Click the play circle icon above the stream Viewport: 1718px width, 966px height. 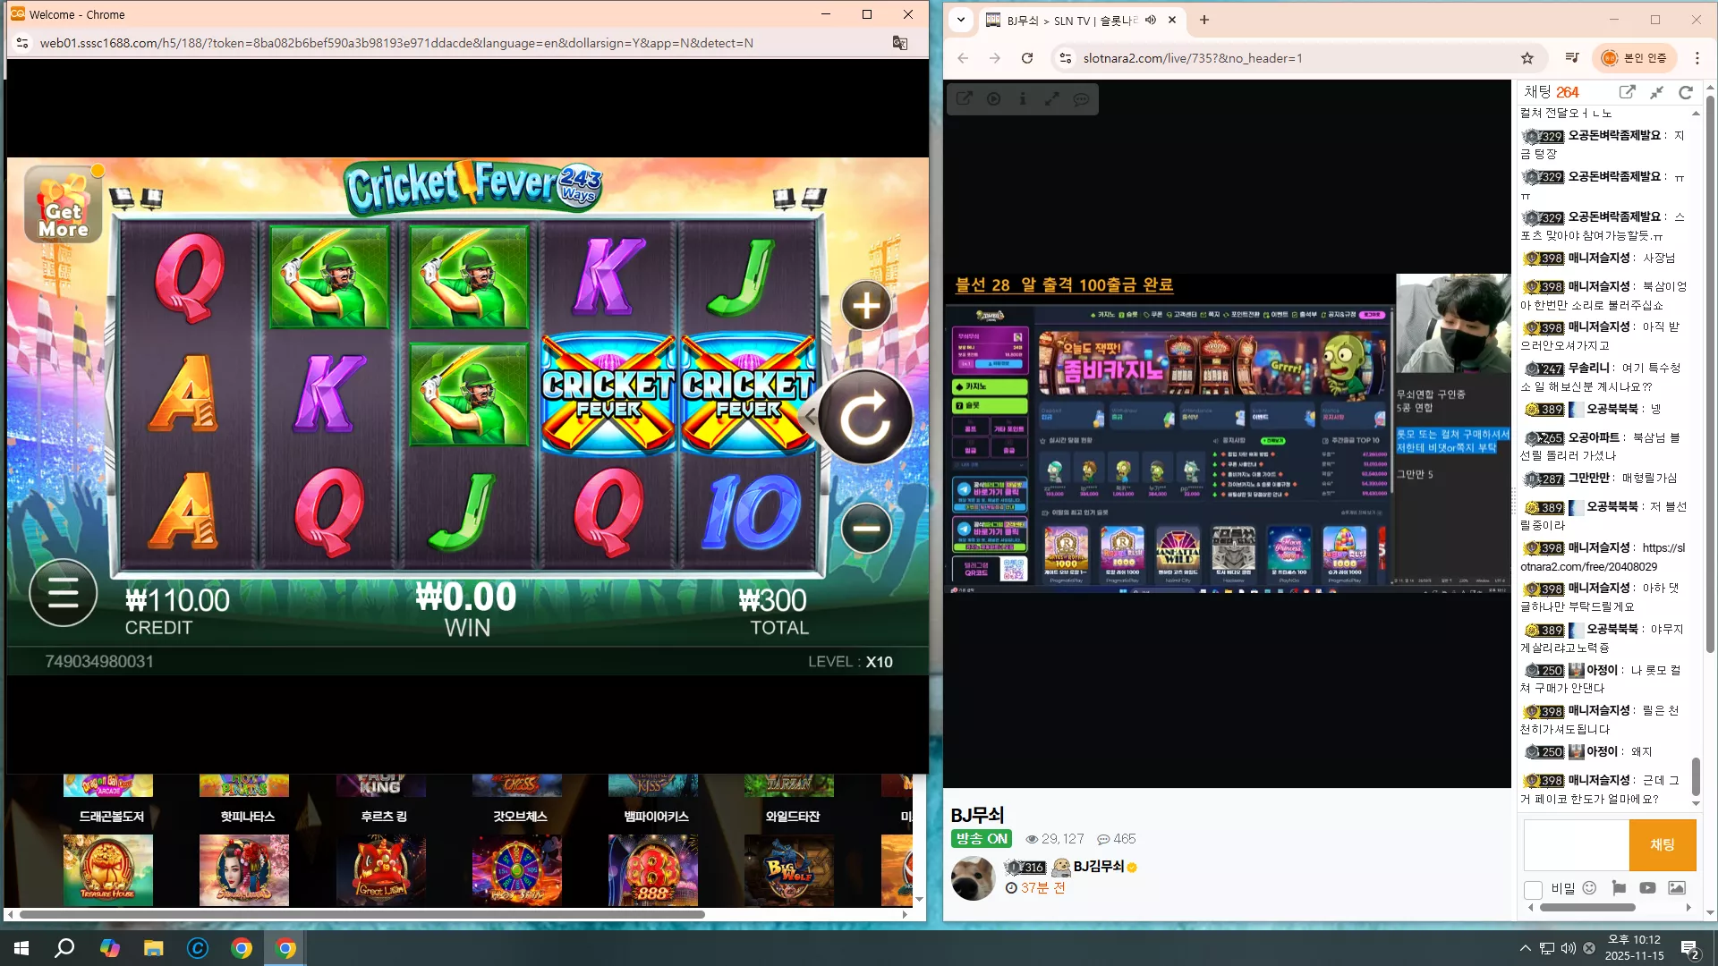pyautogui.click(x=994, y=99)
